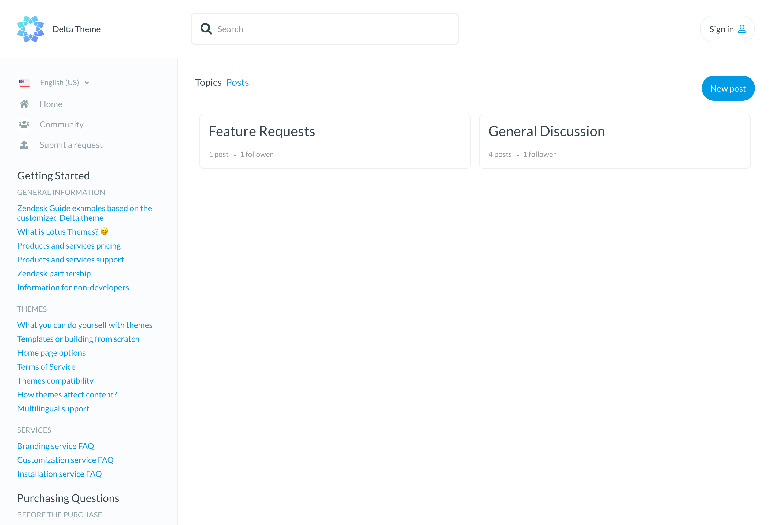The image size is (772, 525).
Task: Open the English (US) language selector
Action: coord(54,82)
